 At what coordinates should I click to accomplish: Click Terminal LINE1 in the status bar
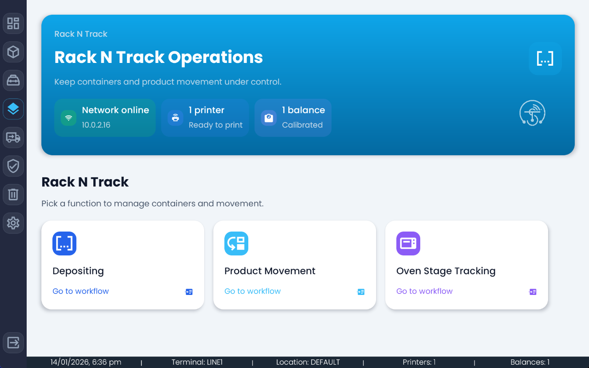point(197,362)
